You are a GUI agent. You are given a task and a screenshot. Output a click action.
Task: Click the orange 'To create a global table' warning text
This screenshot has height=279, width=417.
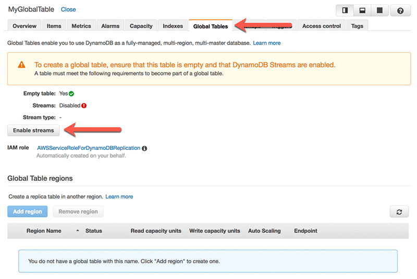point(185,65)
